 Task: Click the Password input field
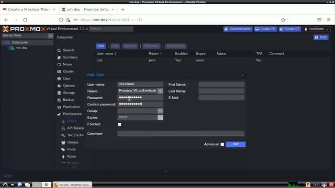pos(140,98)
